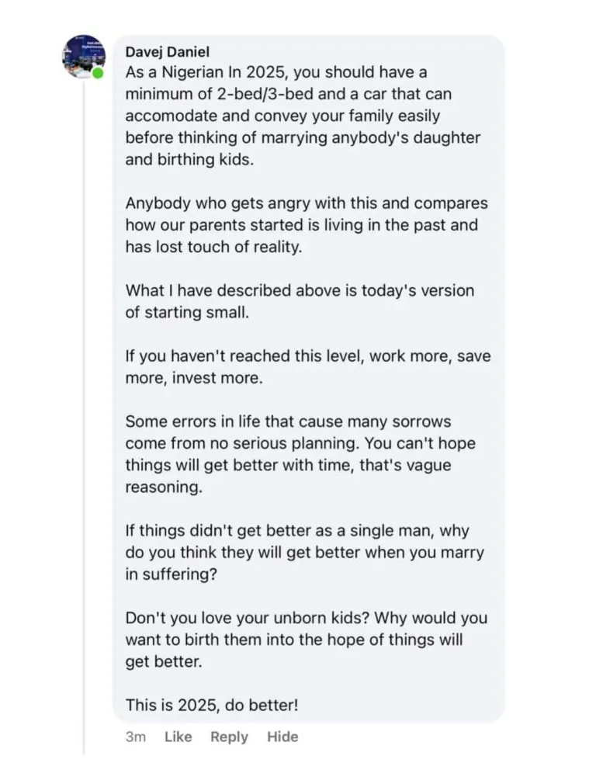596x763 pixels.
Task: Like Davej Daniel's comment
Action: 178,737
